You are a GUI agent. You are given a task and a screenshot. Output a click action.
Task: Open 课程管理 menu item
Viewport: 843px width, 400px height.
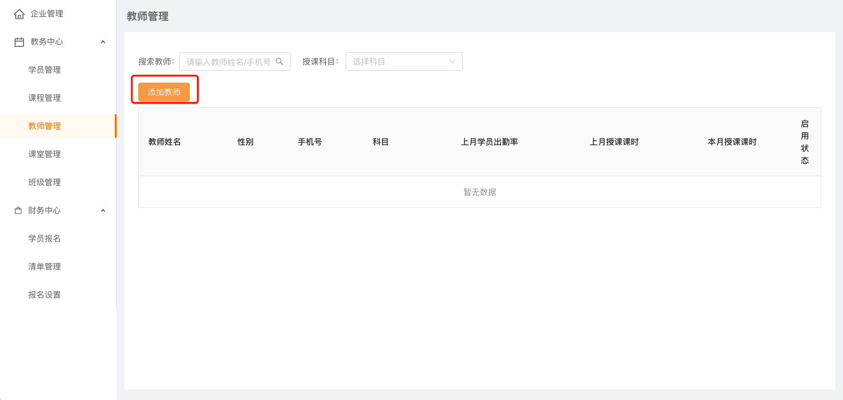coord(45,98)
